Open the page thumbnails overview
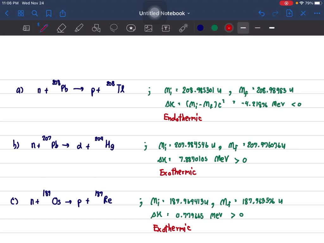 (x=21, y=13)
